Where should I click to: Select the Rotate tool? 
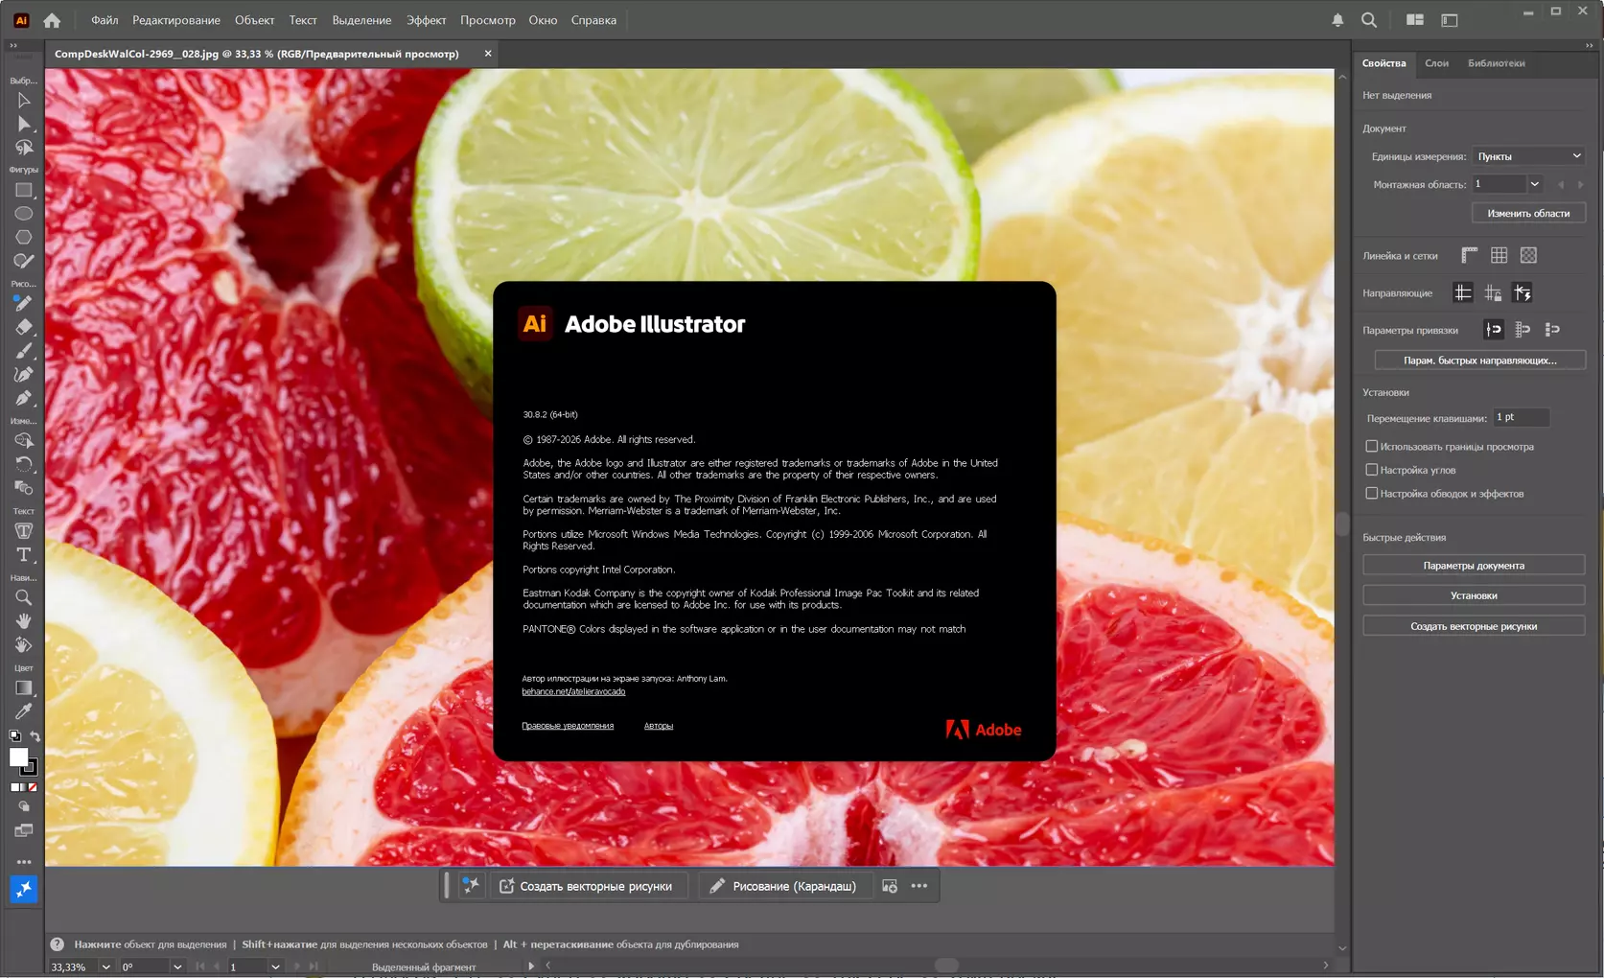click(24, 464)
